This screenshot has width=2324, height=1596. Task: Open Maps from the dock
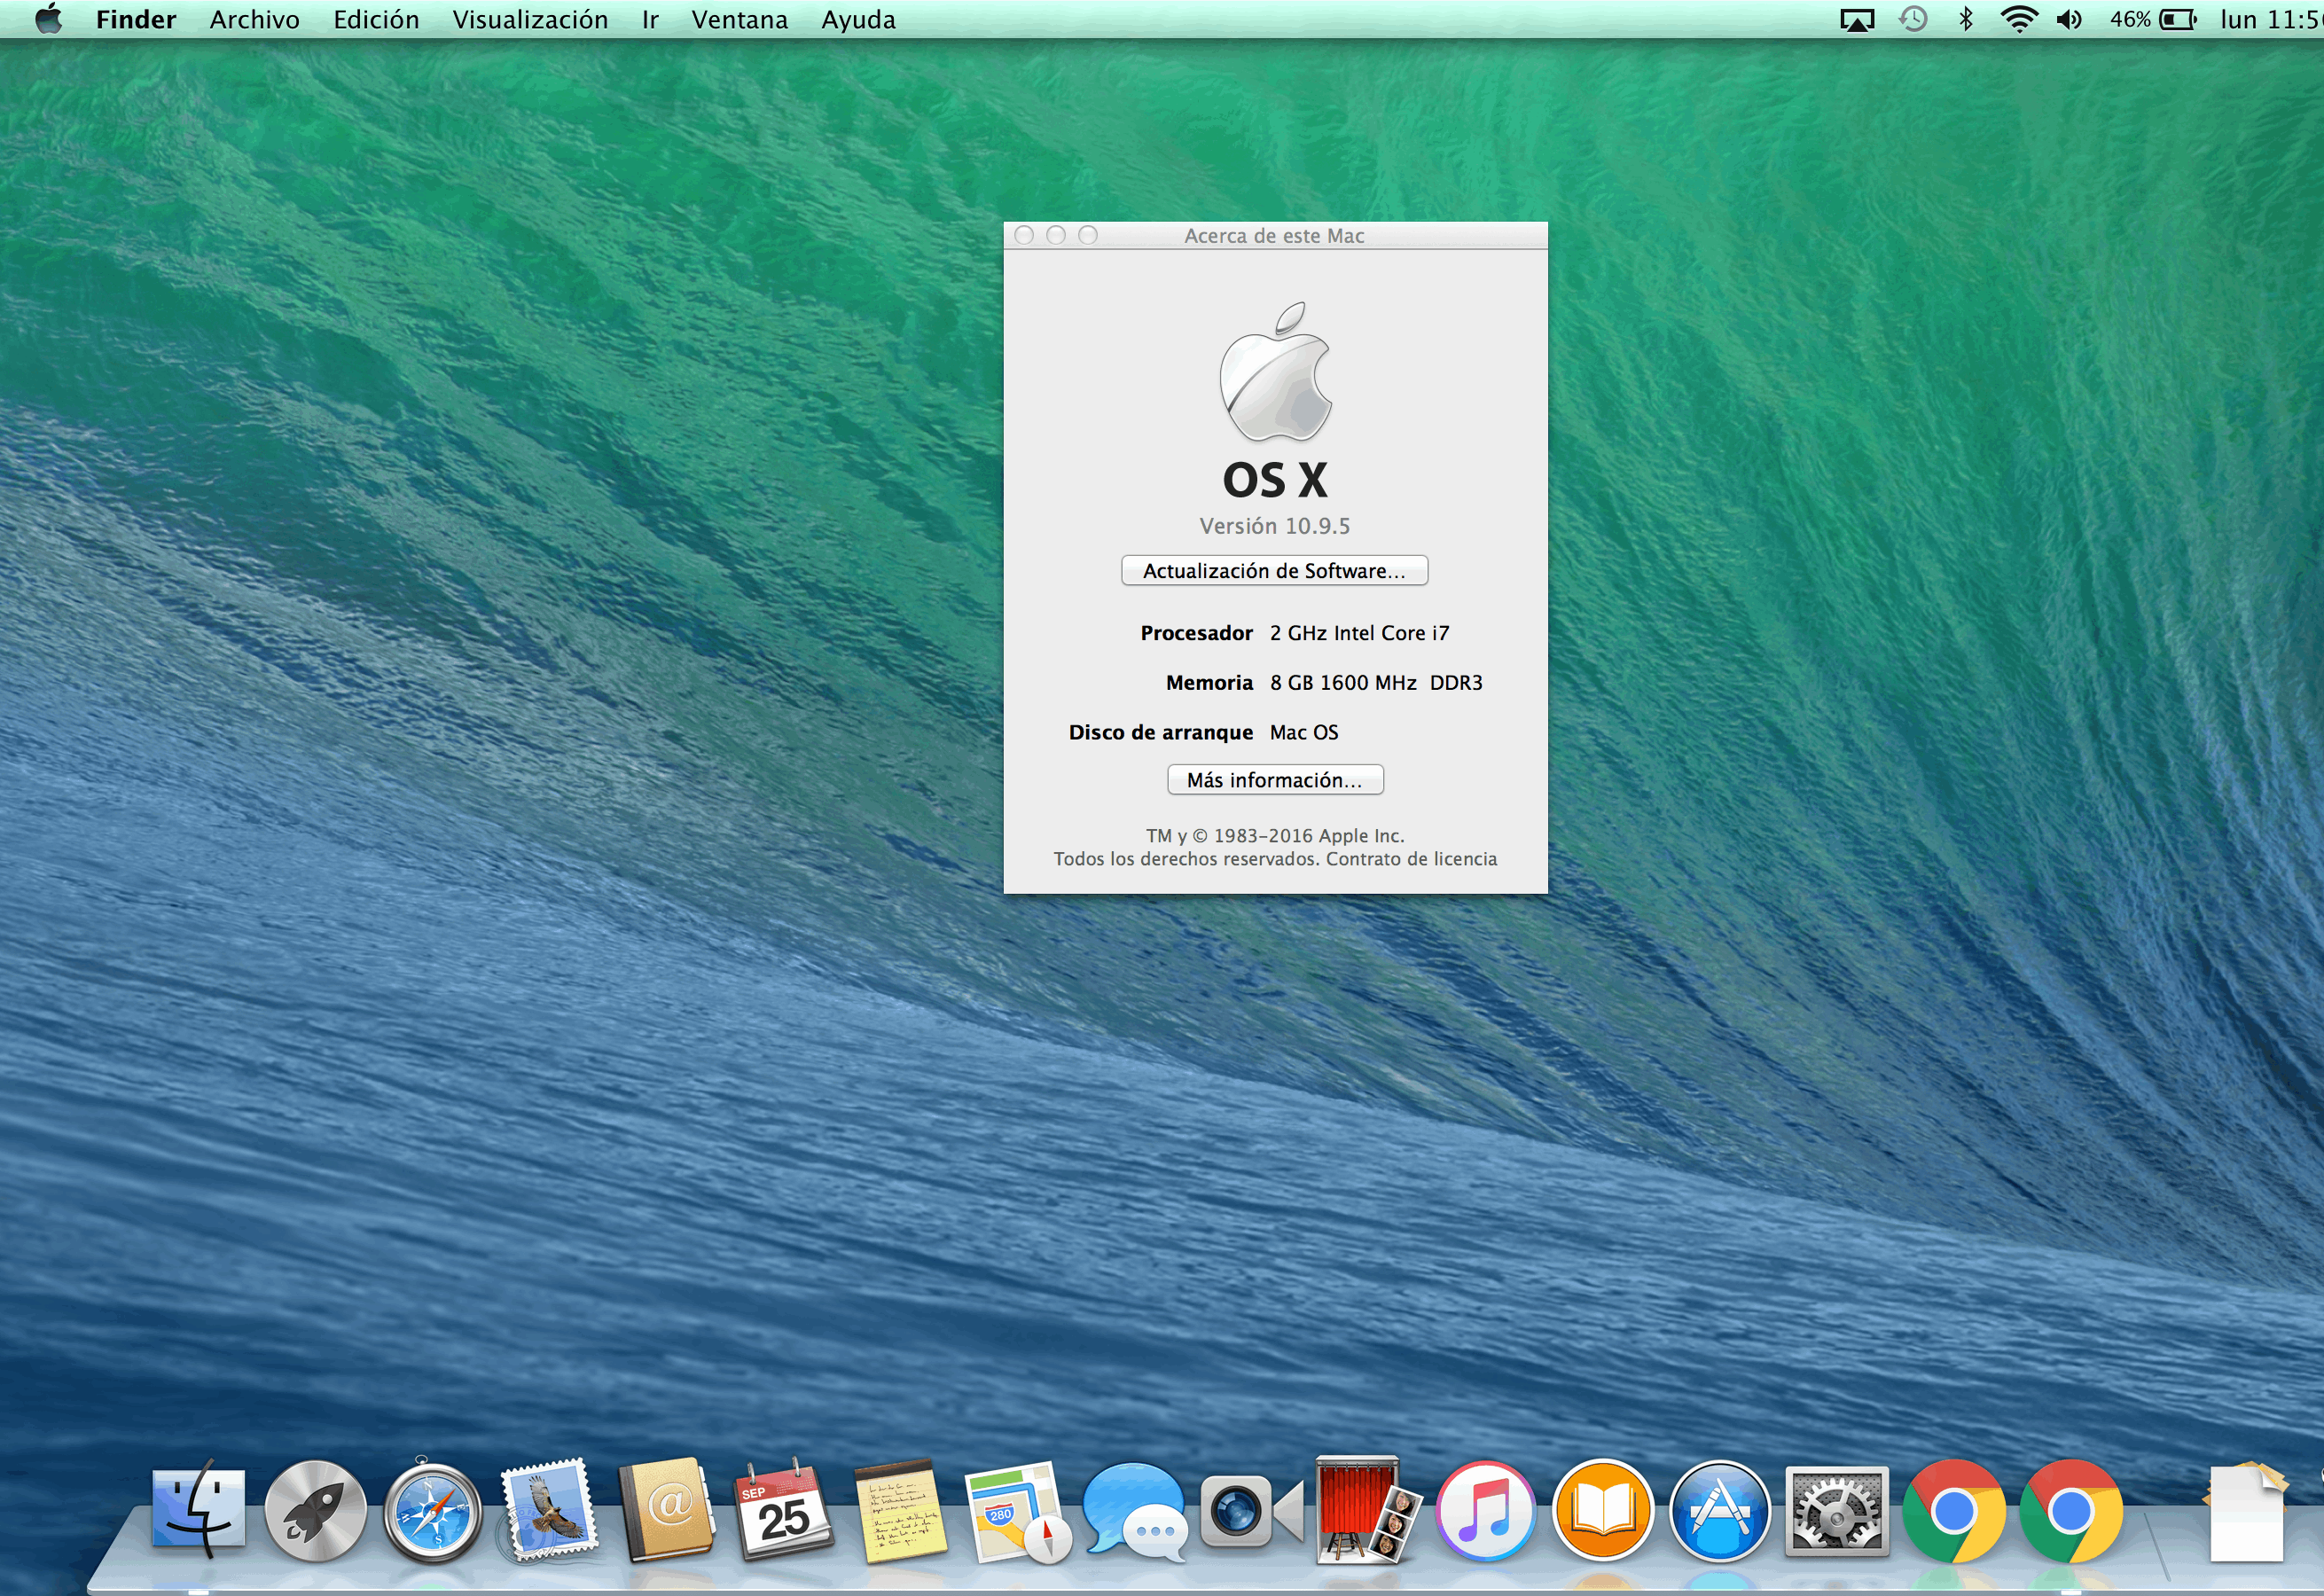click(x=1017, y=1511)
